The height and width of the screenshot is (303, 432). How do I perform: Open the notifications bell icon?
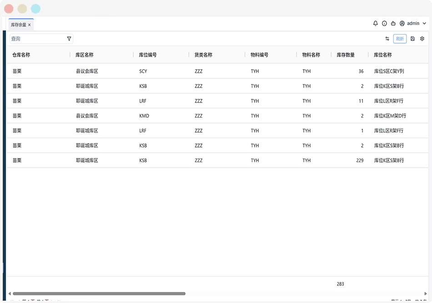375,23
